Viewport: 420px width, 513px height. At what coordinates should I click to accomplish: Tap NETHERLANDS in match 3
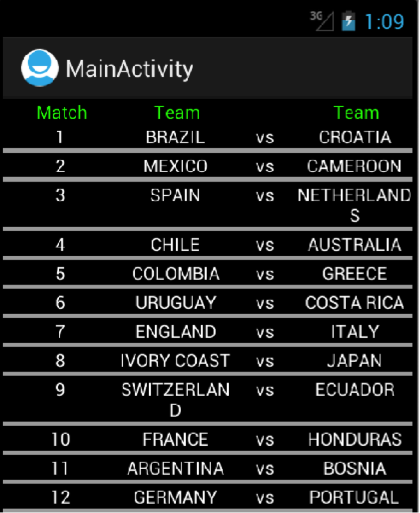pyautogui.click(x=354, y=205)
